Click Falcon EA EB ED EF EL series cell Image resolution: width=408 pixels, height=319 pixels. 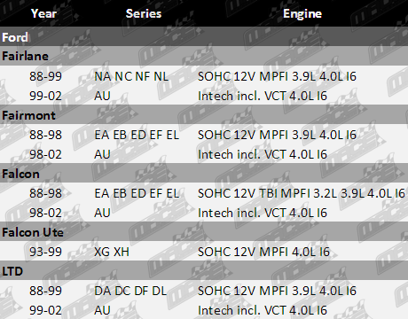click(x=137, y=193)
